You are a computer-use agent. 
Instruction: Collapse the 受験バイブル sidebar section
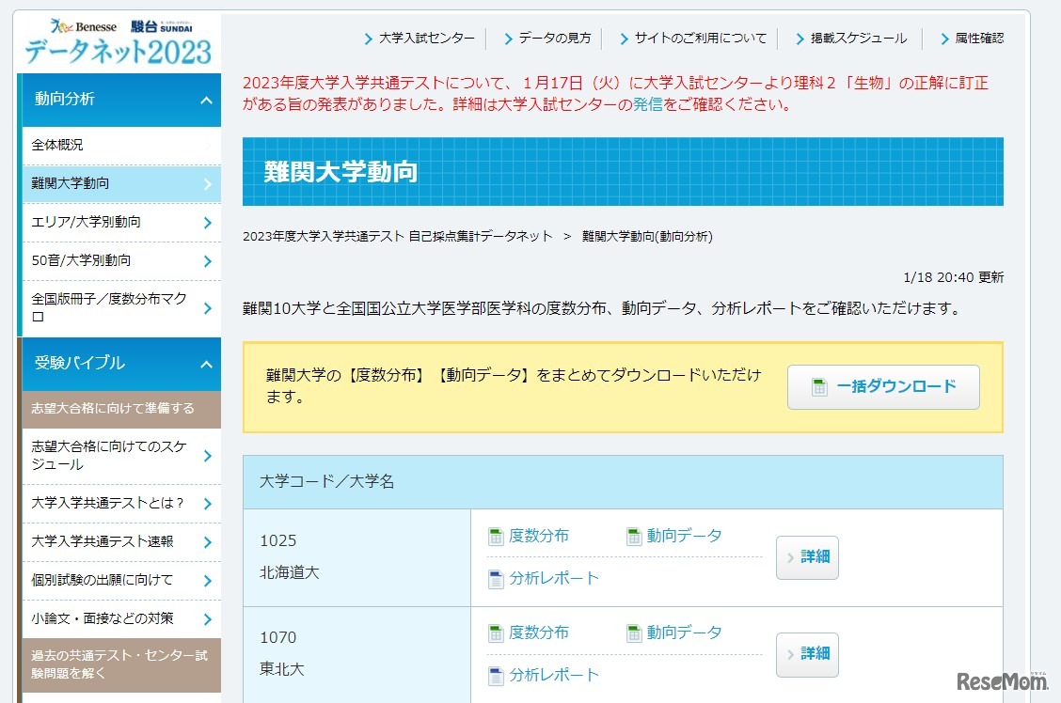point(206,364)
